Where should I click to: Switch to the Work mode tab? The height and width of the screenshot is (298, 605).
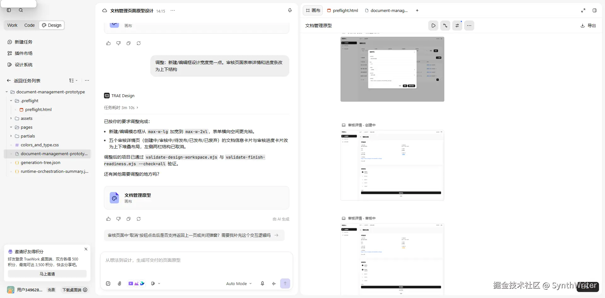pyautogui.click(x=12, y=25)
